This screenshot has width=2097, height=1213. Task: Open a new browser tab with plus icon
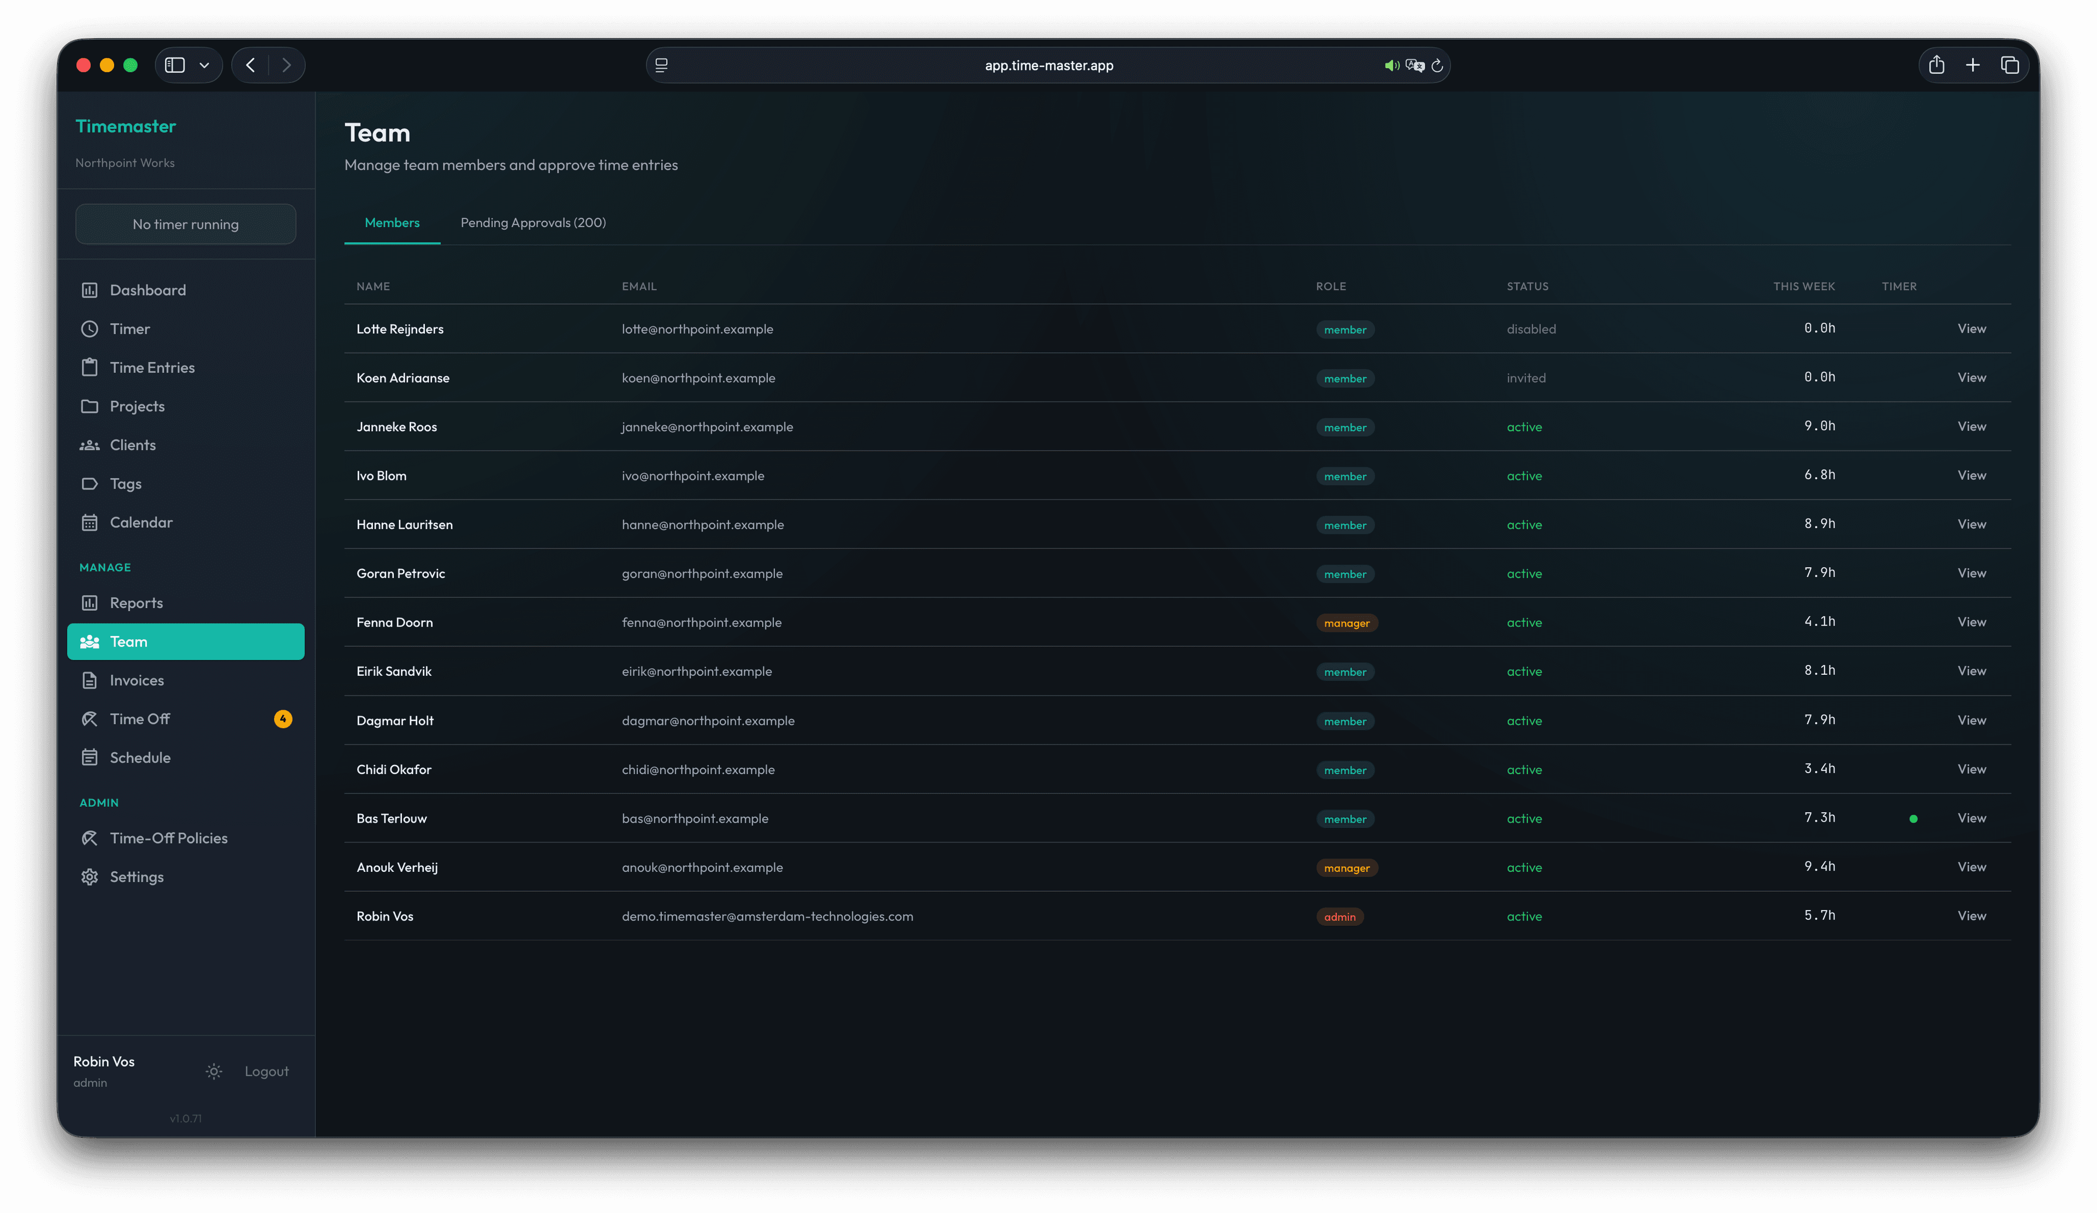pos(1973,65)
